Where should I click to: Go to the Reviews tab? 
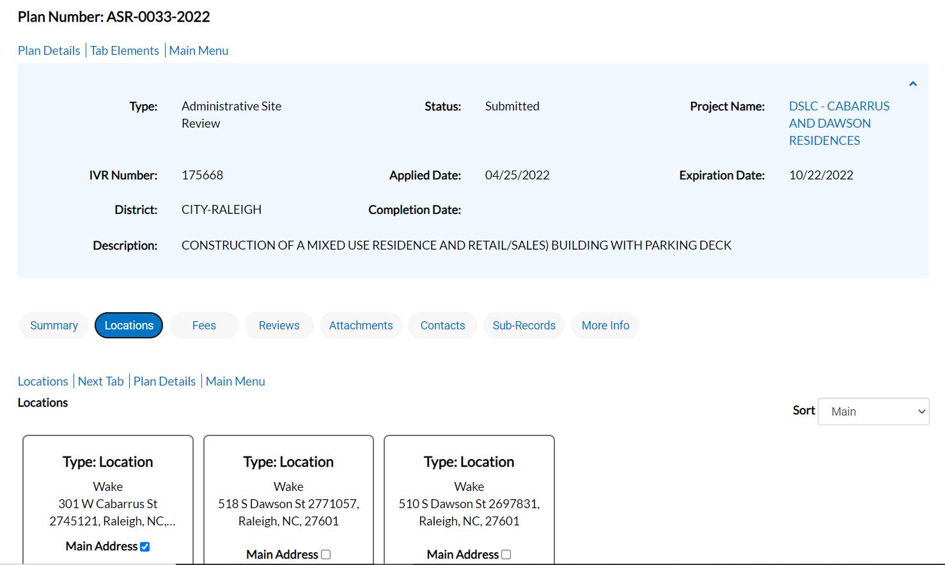(x=279, y=326)
